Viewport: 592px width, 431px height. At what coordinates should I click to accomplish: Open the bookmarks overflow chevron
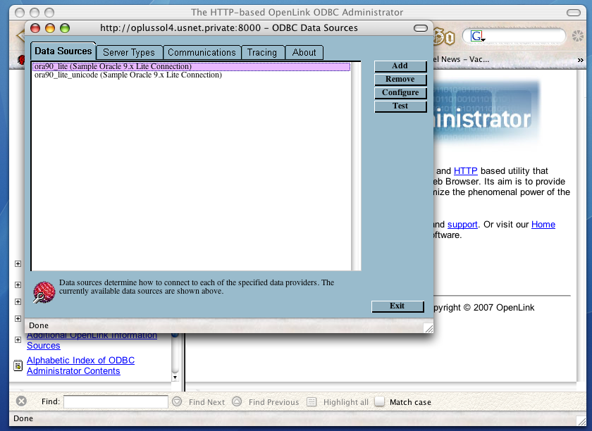click(x=580, y=60)
